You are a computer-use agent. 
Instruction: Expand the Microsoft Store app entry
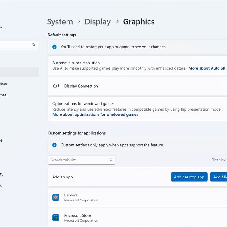[x=137, y=218]
